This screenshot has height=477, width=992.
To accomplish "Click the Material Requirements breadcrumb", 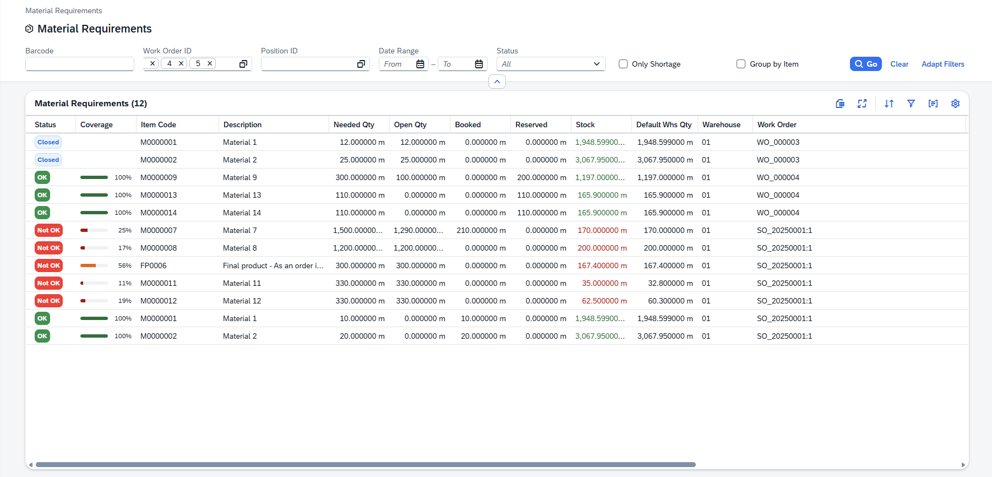I will point(64,10).
